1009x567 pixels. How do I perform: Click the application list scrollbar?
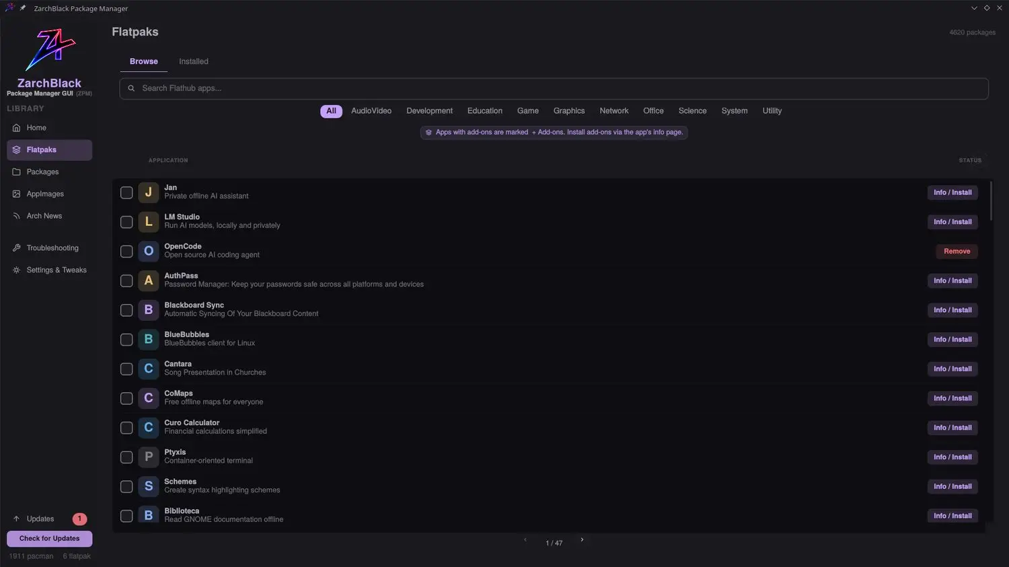(x=990, y=201)
